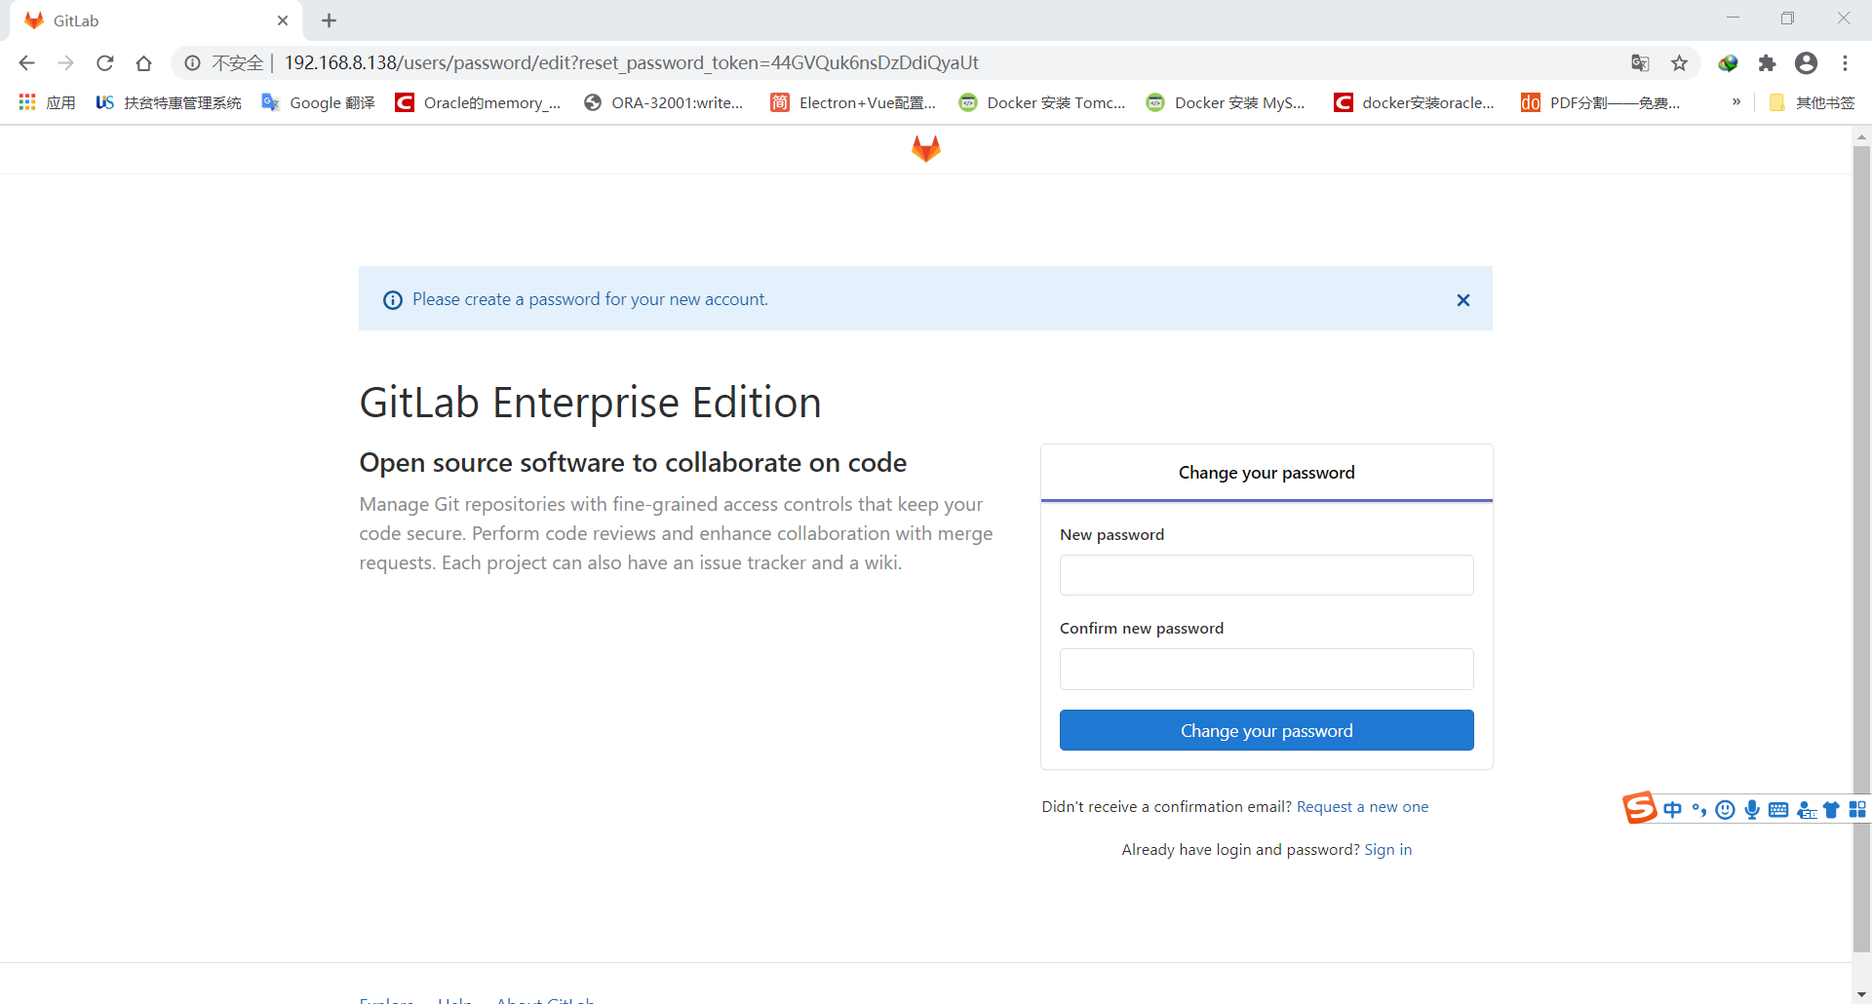Open the Chrome profile avatar

coord(1806,62)
